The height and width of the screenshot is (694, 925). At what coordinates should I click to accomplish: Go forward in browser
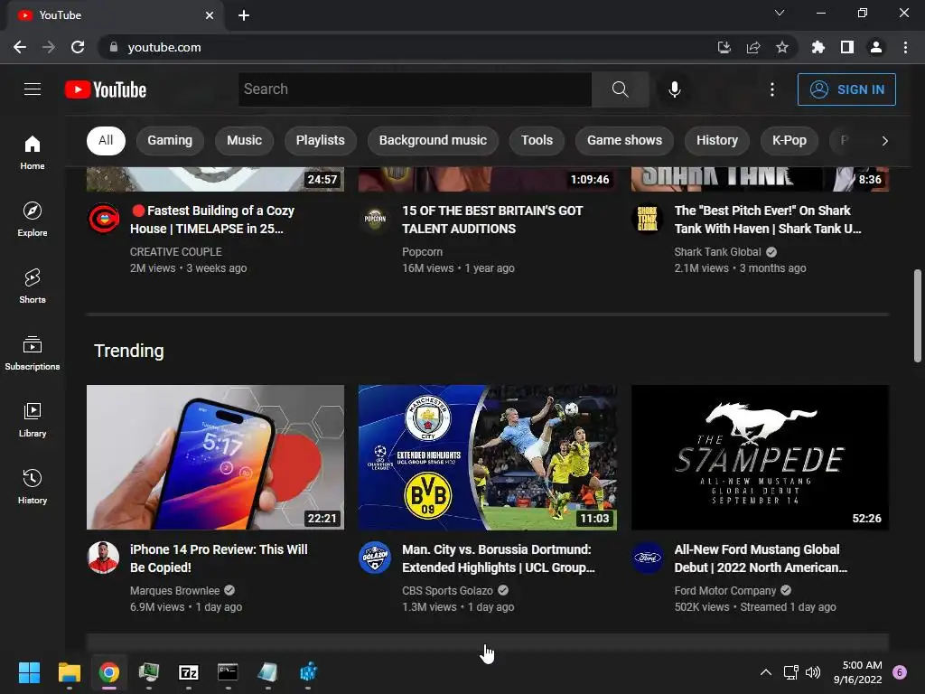(49, 47)
